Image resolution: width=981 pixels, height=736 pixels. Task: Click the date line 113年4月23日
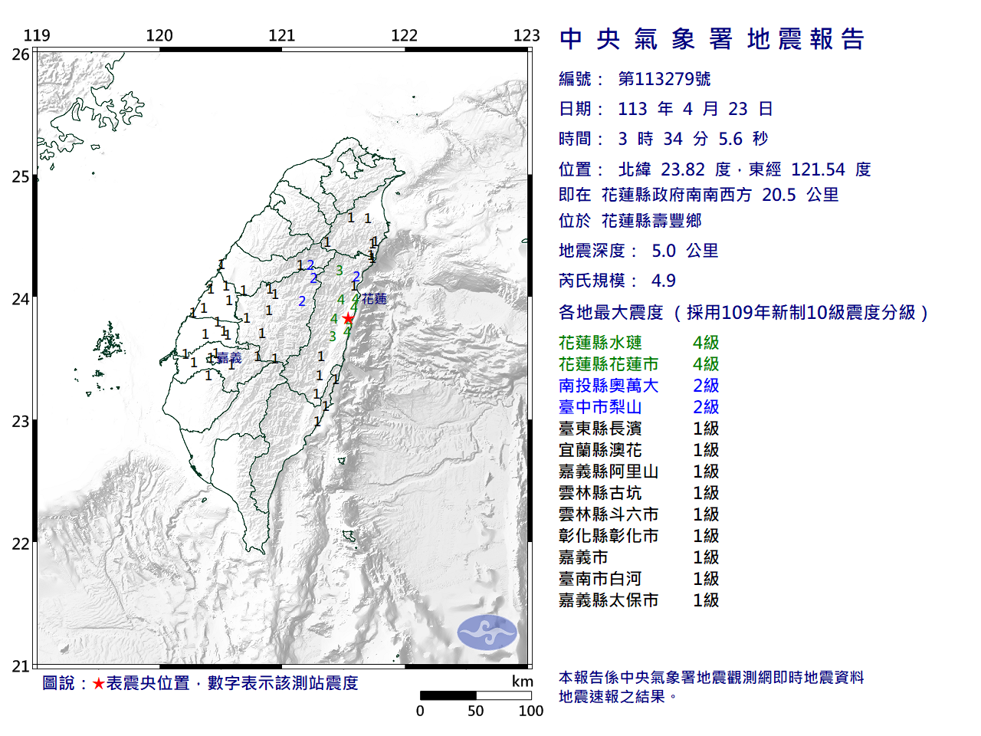[665, 109]
